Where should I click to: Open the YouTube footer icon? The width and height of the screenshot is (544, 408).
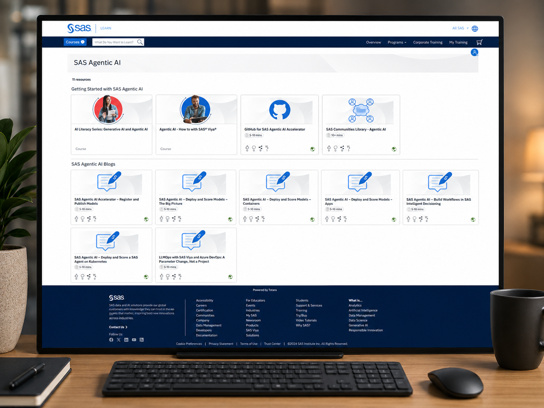click(x=134, y=340)
